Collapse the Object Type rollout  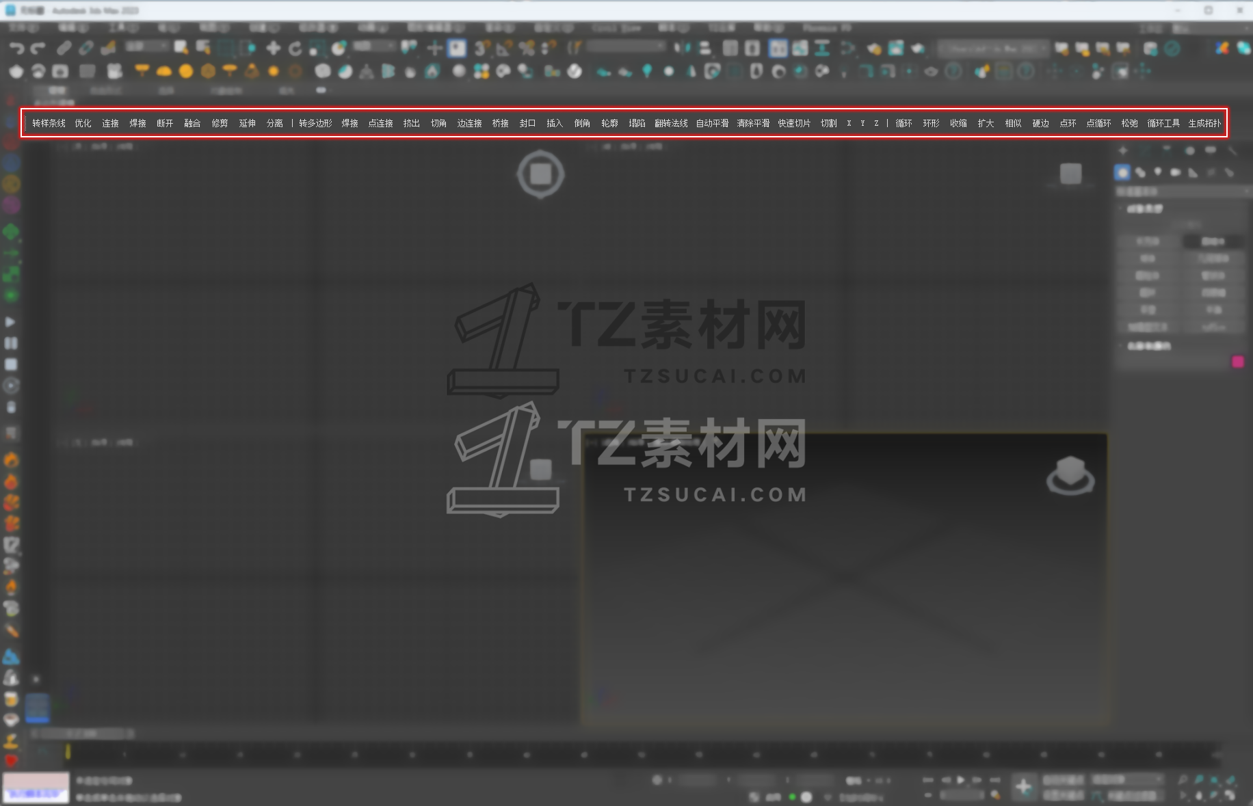click(x=1144, y=209)
